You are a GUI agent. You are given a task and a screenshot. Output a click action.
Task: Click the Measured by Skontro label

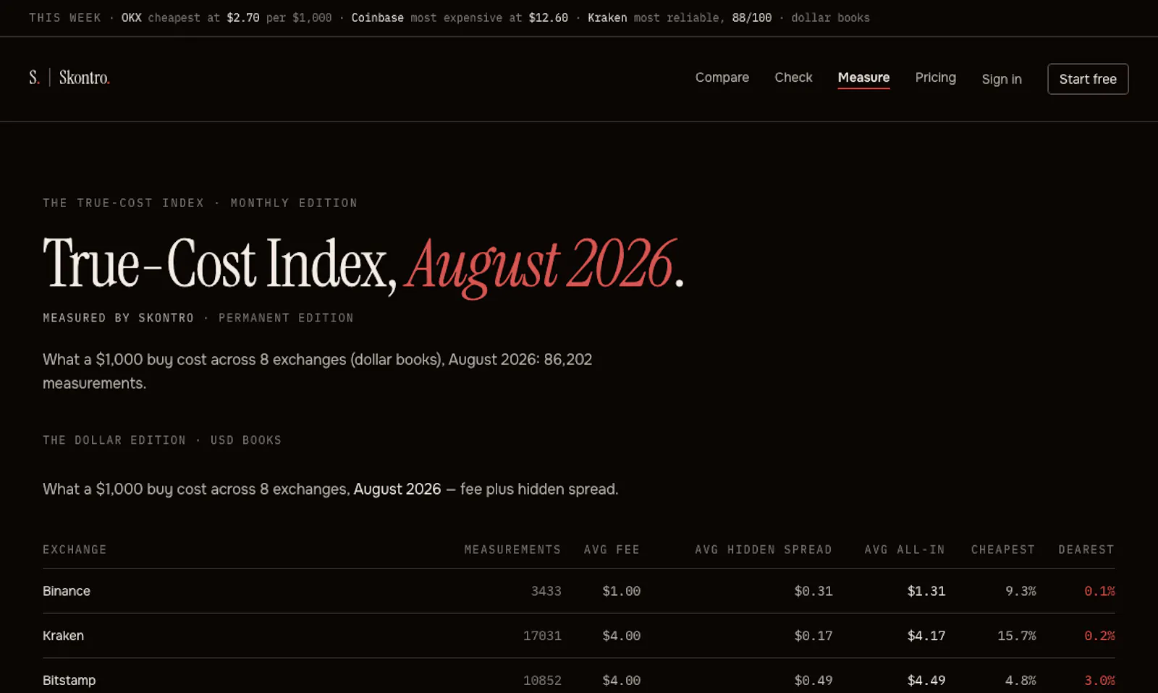118,318
